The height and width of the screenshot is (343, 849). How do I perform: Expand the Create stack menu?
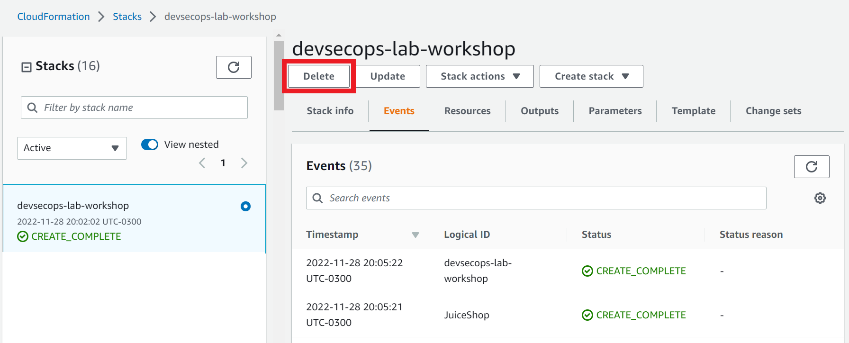[x=591, y=76]
